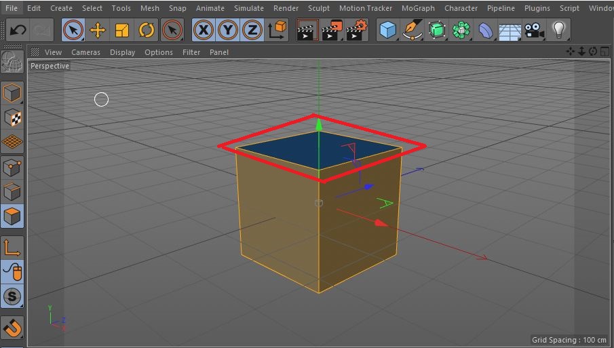
Task: Expand the viewport Filter menu
Action: [191, 52]
